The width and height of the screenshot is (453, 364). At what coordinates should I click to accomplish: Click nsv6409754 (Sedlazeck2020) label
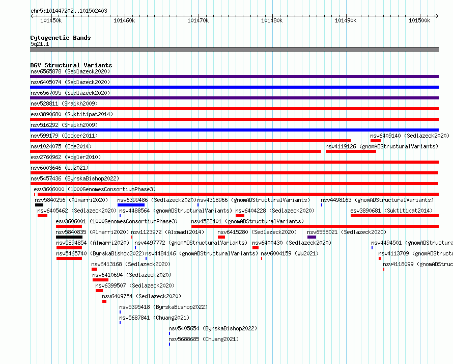141,296
